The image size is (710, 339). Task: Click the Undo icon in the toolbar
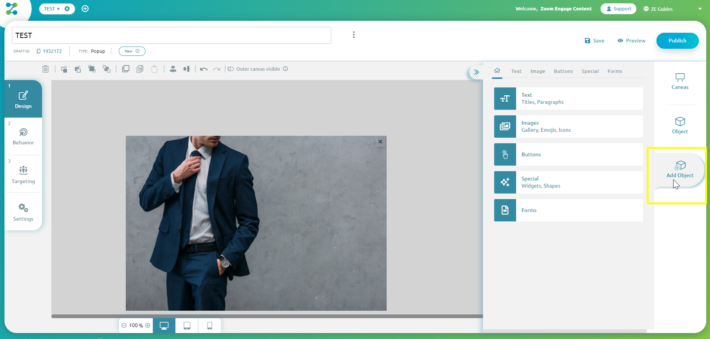coord(204,69)
